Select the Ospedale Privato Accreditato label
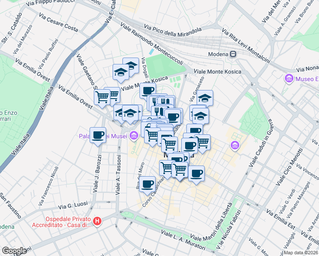Viewport: 319px width, 256px height. click(x=61, y=222)
